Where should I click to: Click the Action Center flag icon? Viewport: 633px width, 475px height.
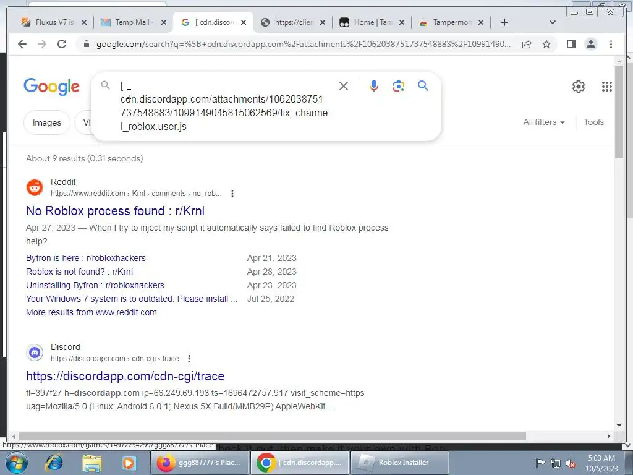pos(540,463)
